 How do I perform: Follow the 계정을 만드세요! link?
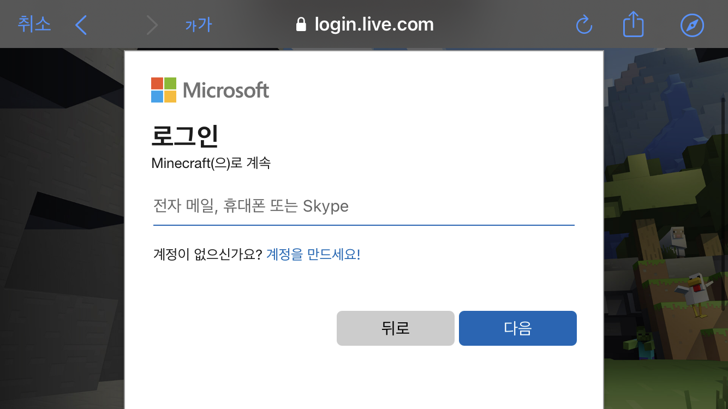click(x=313, y=255)
